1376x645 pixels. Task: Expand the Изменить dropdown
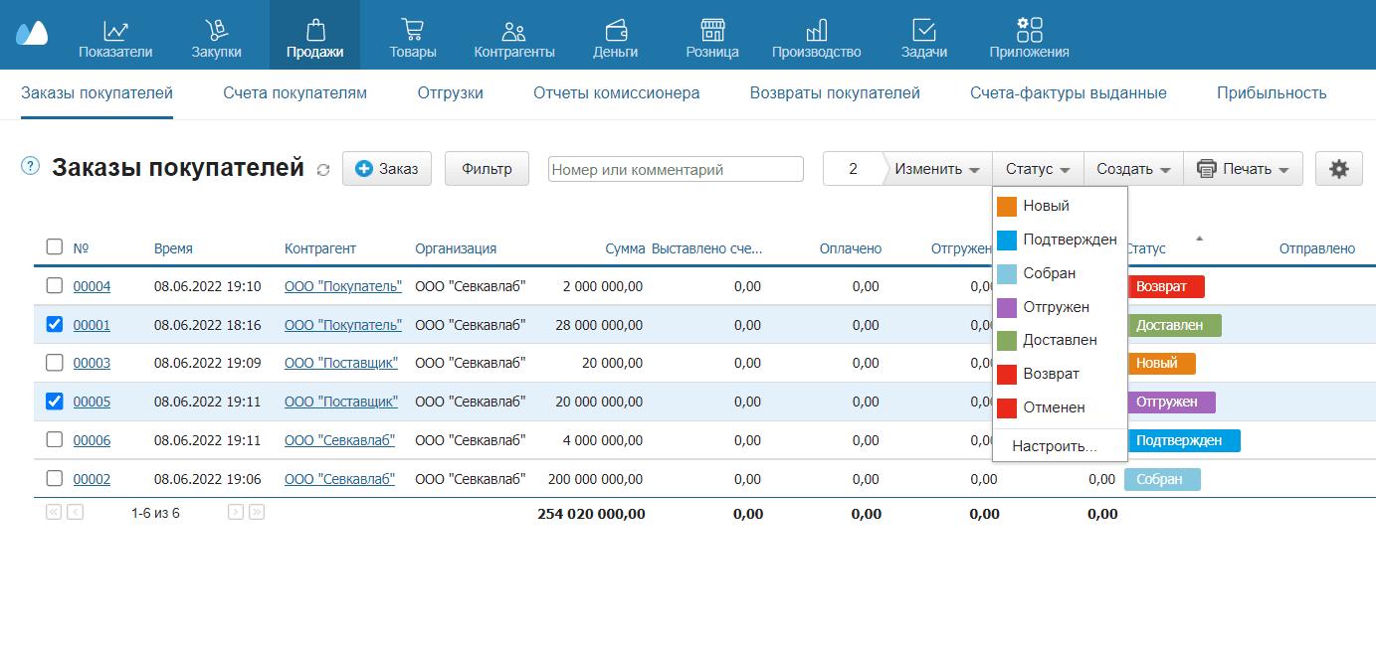(x=936, y=169)
